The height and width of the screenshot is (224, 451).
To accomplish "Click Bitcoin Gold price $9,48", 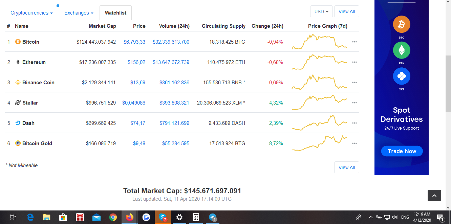I will pyautogui.click(x=139, y=143).
